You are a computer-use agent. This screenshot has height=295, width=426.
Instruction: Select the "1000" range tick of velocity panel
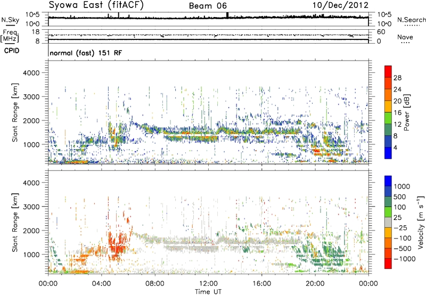[x=31, y=254]
